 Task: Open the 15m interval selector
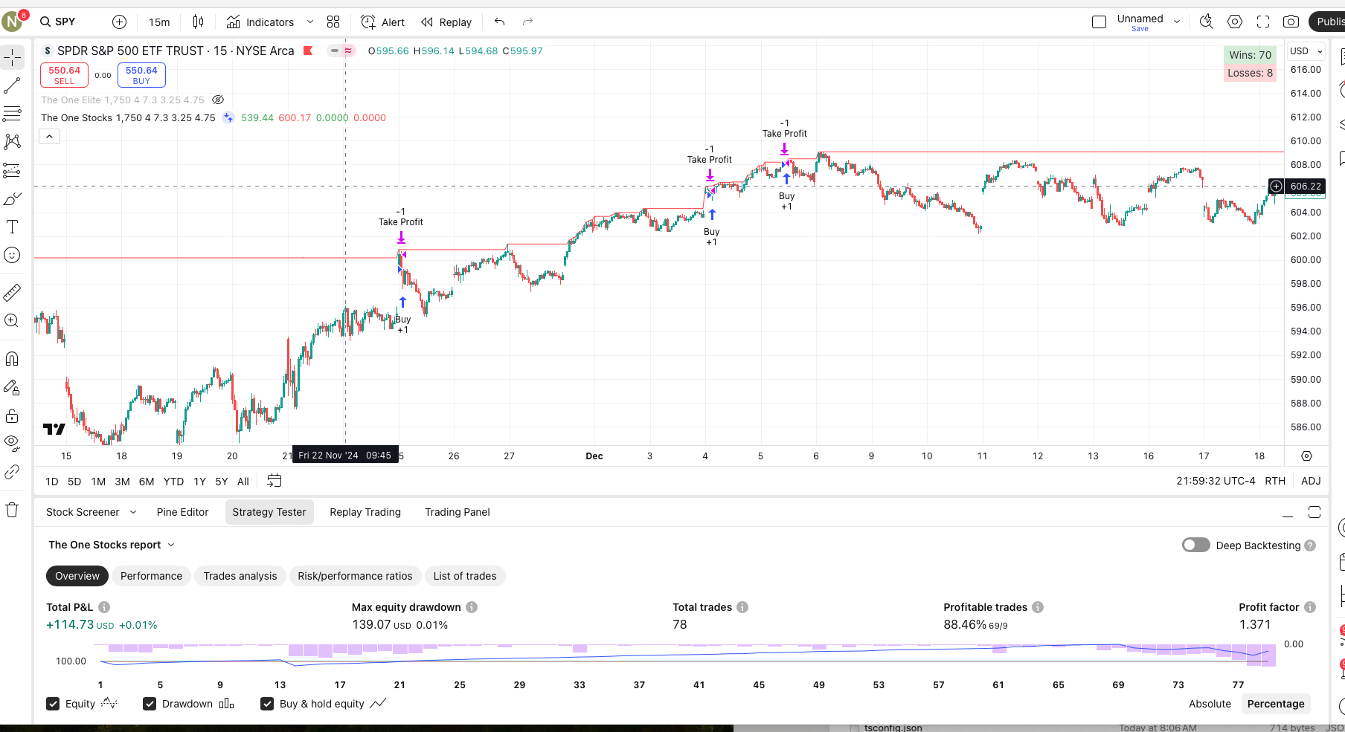[159, 22]
